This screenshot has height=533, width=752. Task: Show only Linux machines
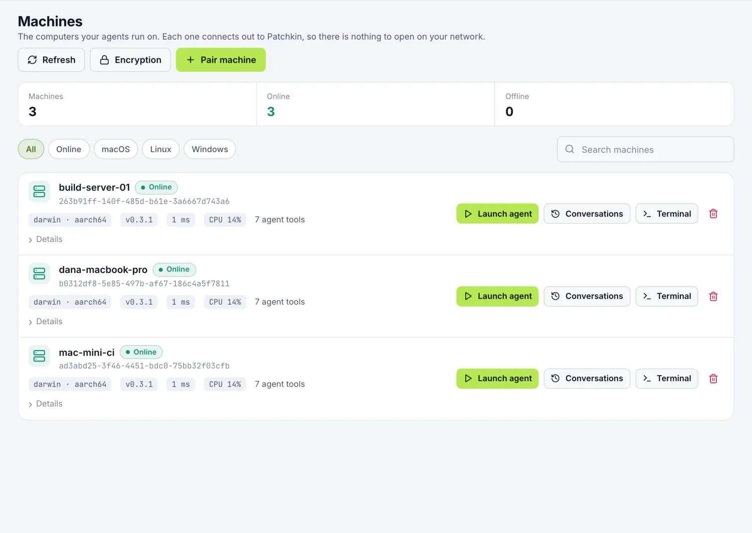(161, 149)
